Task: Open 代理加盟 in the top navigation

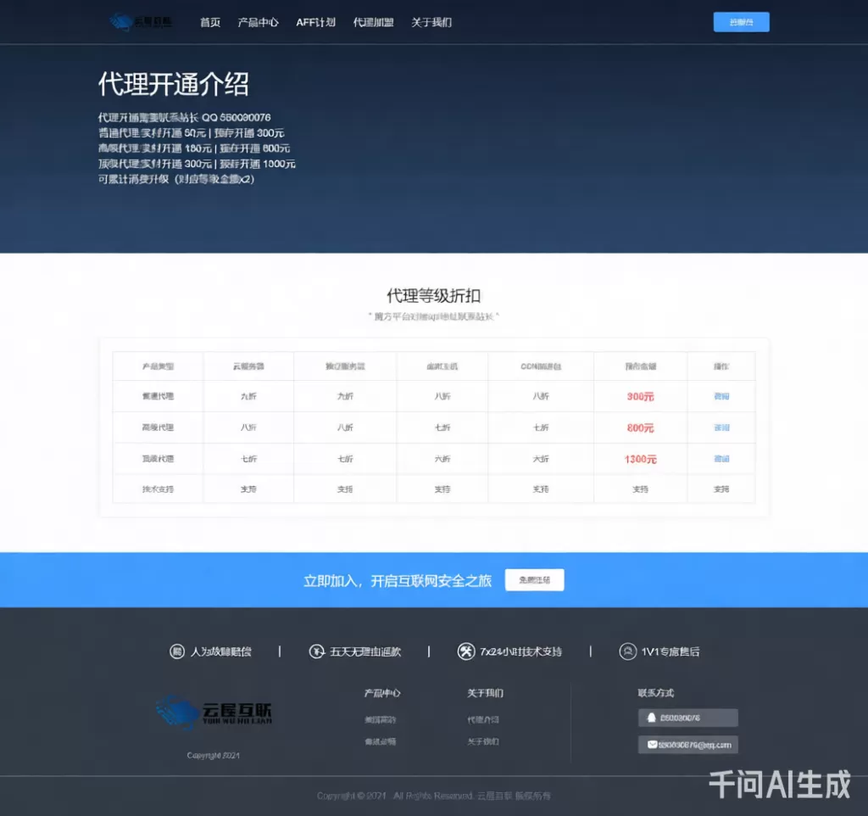Action: point(373,23)
